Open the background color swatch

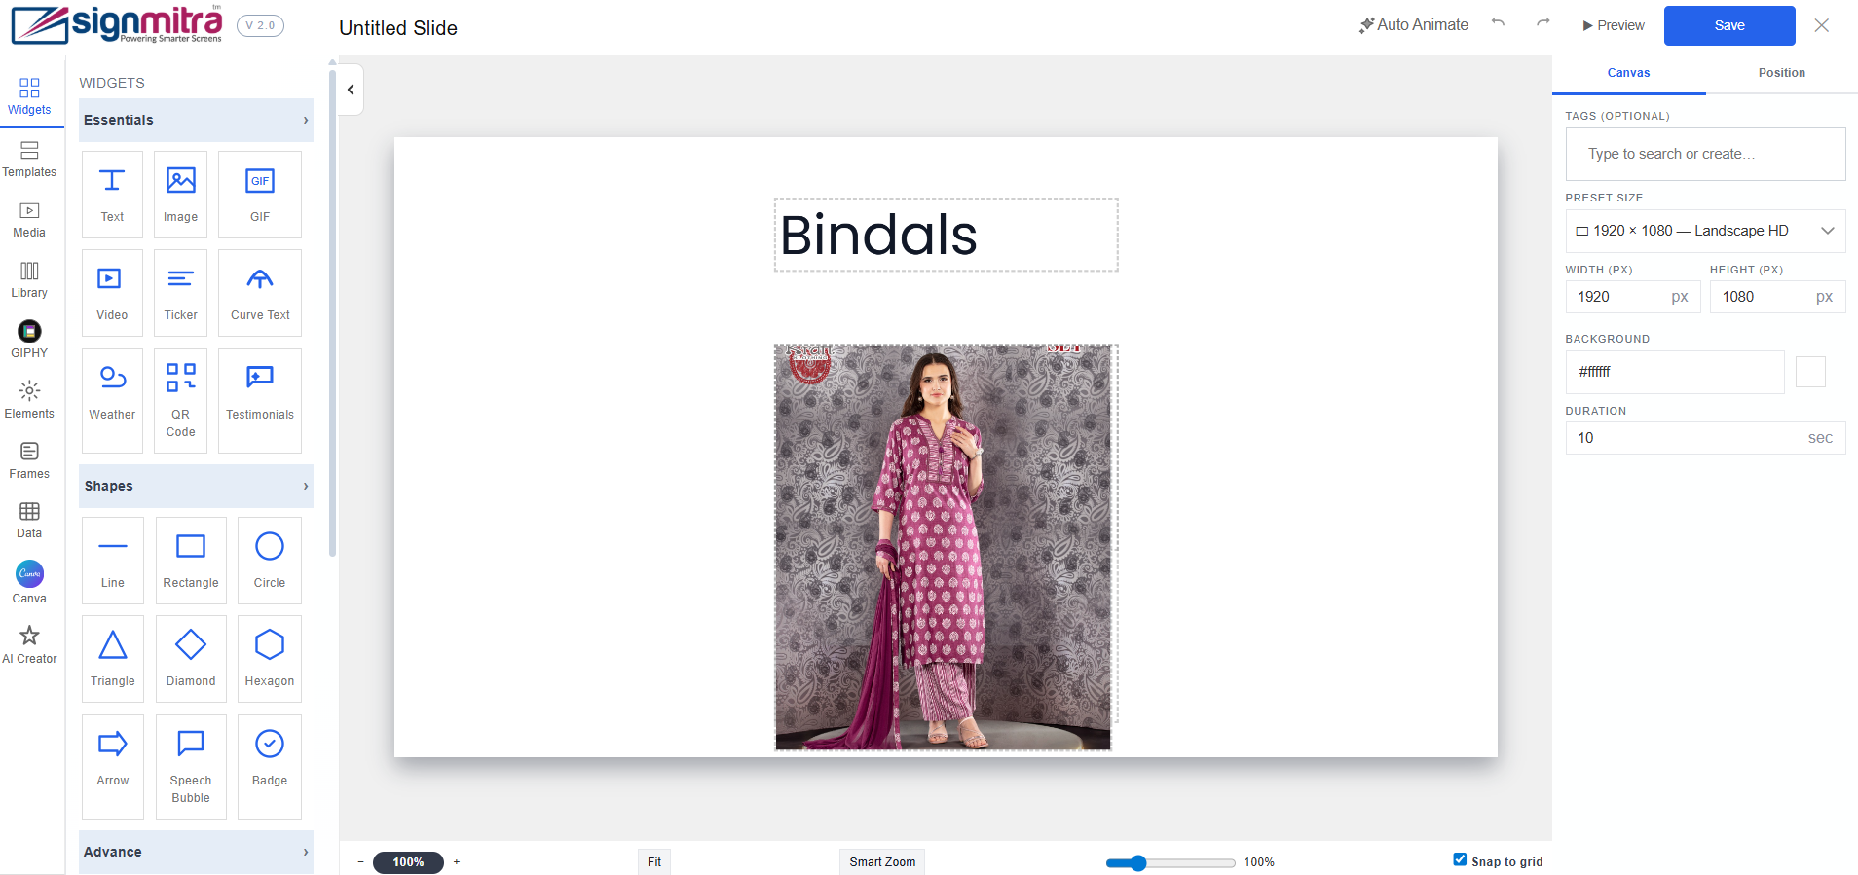[x=1810, y=372]
